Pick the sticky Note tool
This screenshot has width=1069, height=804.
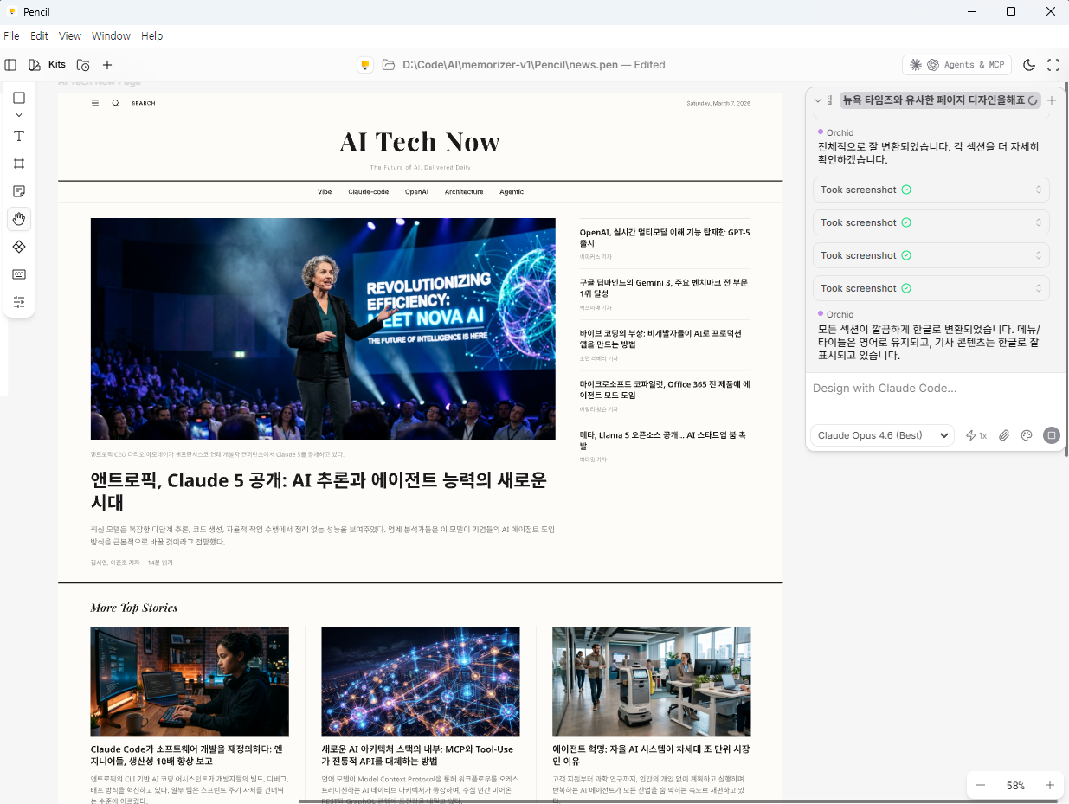tap(19, 191)
